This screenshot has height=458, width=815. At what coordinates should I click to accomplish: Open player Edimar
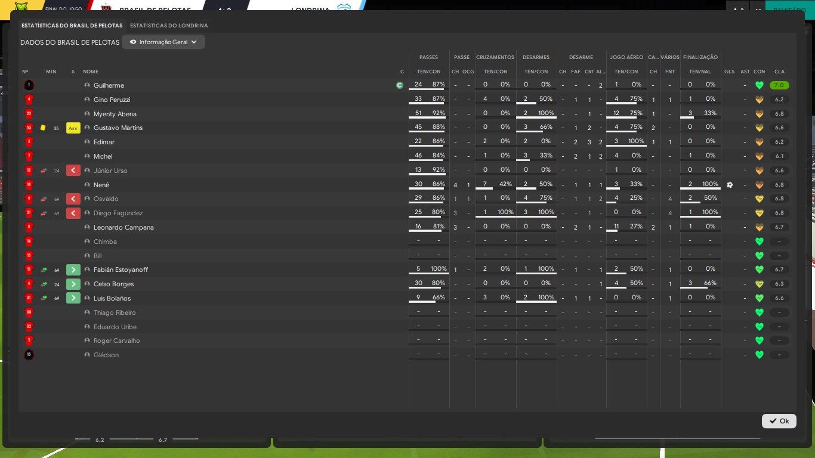coord(104,142)
